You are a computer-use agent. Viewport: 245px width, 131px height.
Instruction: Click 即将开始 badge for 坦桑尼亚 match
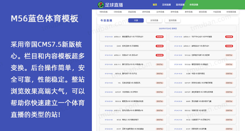[x=229, y=110]
